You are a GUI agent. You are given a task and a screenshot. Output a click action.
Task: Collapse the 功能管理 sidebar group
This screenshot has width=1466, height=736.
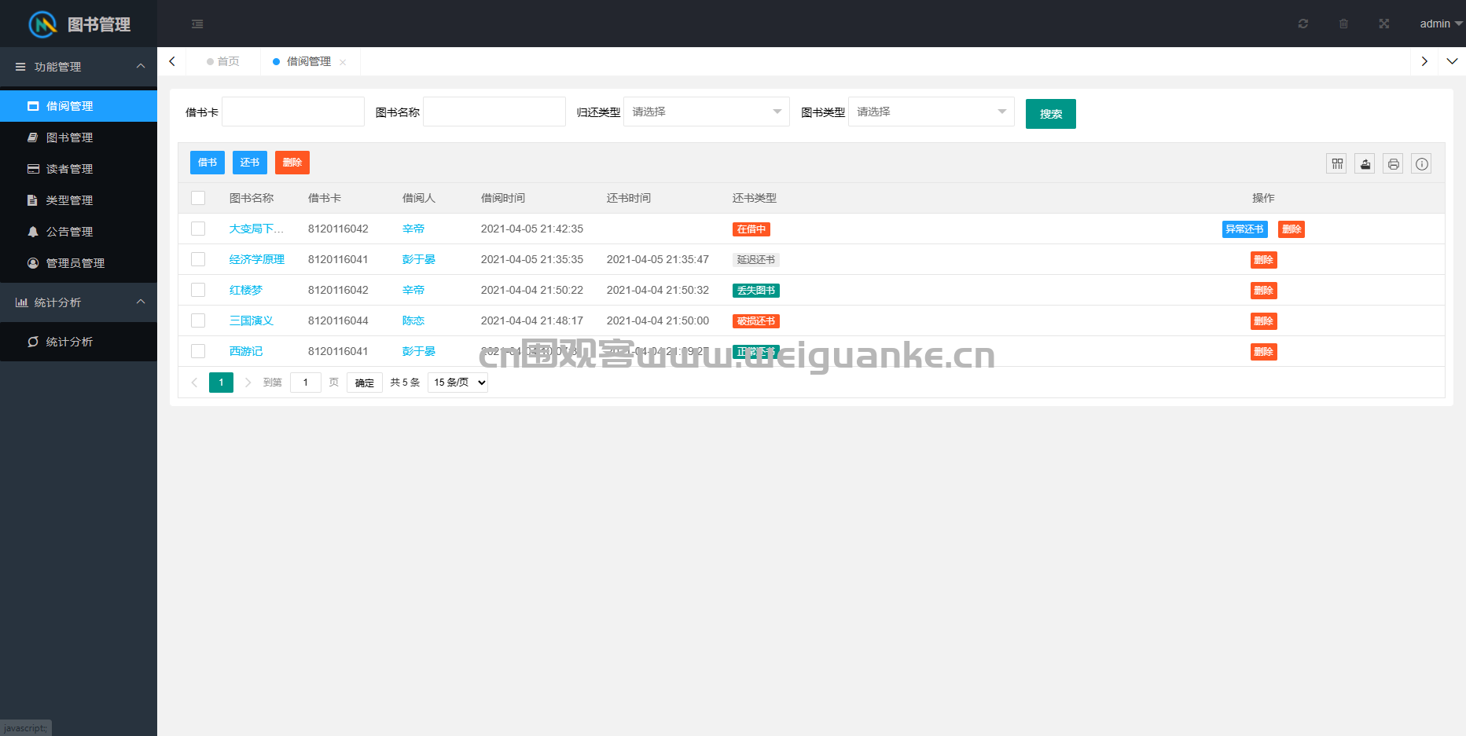tap(79, 67)
